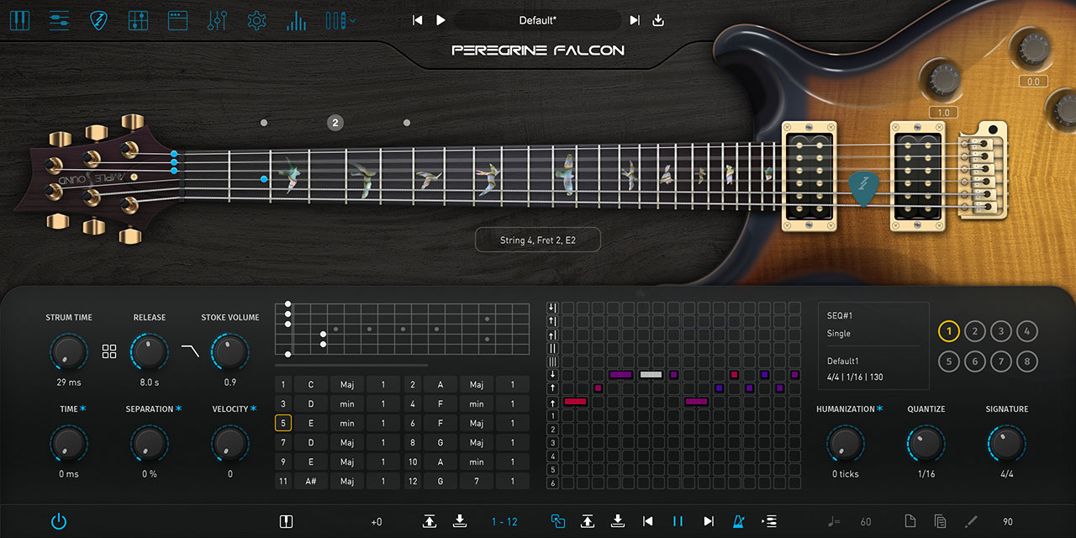
Task: Open root note A# of chord 11
Action: (x=311, y=482)
